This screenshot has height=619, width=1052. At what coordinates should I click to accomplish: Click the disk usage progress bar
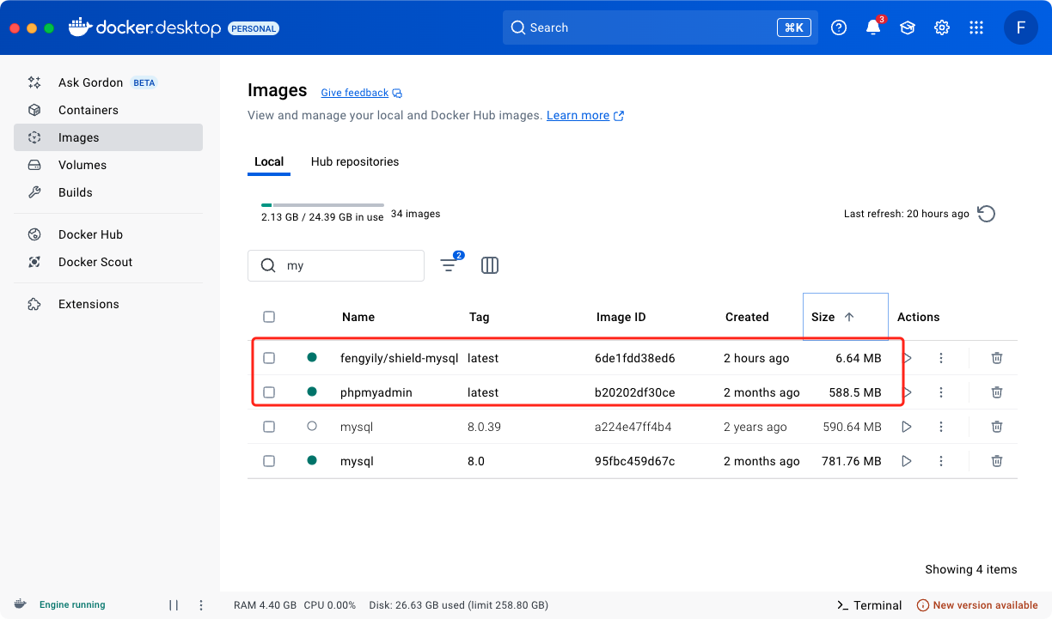pyautogui.click(x=322, y=205)
